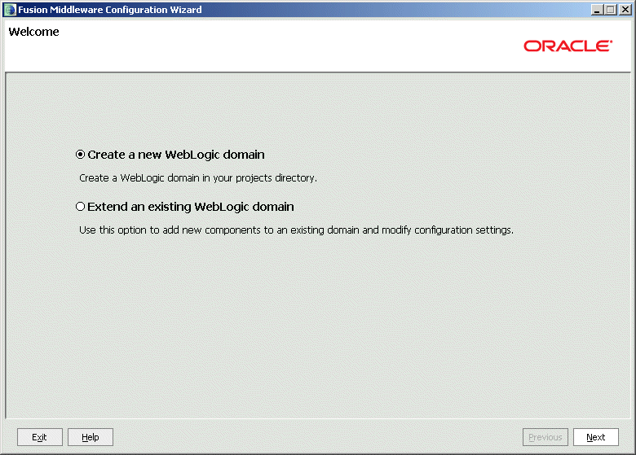The image size is (636, 455).
Task: Click 'Create a WebLogic domain in your projects directory.' text
Action: 198,178
